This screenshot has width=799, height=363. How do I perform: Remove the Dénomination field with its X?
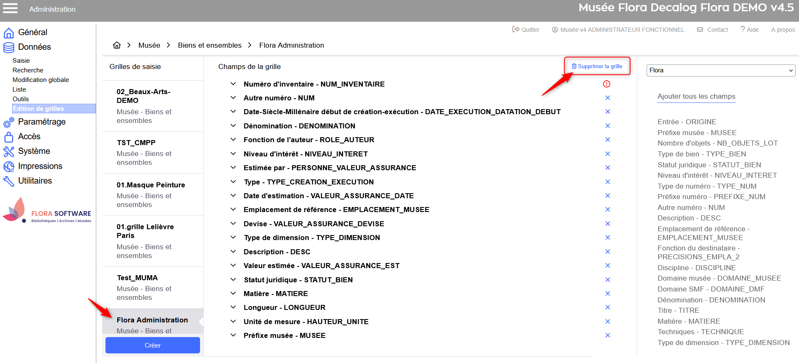coord(608,126)
